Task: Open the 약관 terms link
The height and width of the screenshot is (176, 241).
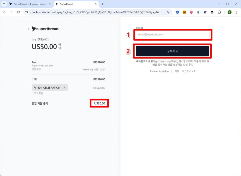Action: (177, 71)
